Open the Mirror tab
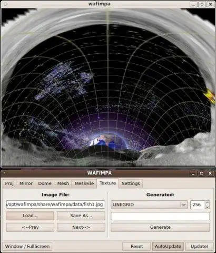 [26, 183]
